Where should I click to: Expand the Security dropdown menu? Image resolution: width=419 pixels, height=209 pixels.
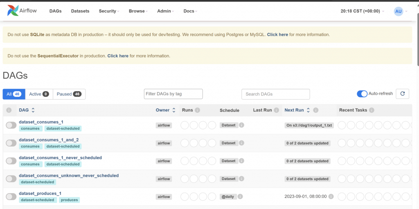coord(109,11)
